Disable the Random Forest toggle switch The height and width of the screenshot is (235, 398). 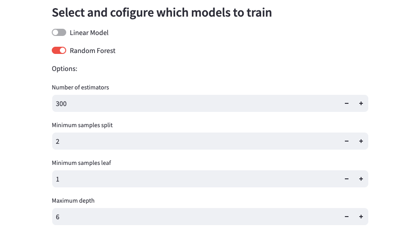[59, 51]
